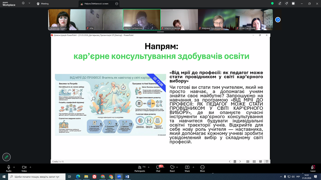
Task: Click the green encryption shield icon
Action: coord(272,4)
